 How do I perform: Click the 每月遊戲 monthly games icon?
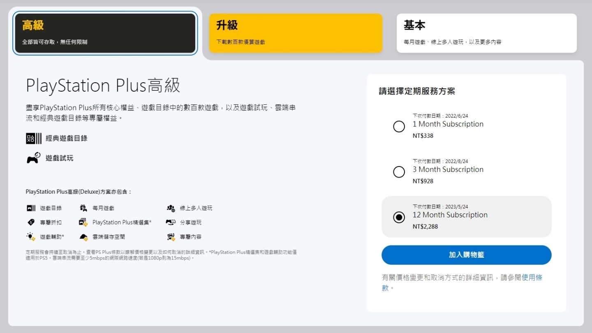pyautogui.click(x=83, y=208)
